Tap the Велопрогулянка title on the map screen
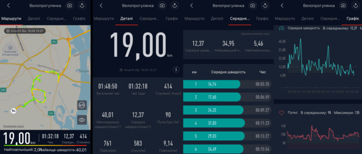Screen dimensions: 362x154 point(45,6)
